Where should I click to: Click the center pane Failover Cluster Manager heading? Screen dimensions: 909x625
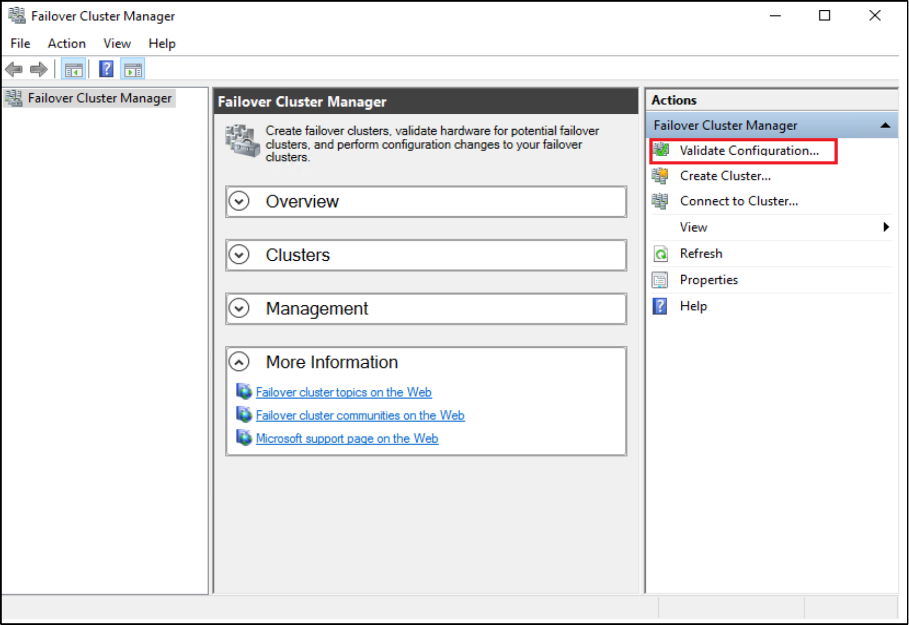pyautogui.click(x=302, y=102)
